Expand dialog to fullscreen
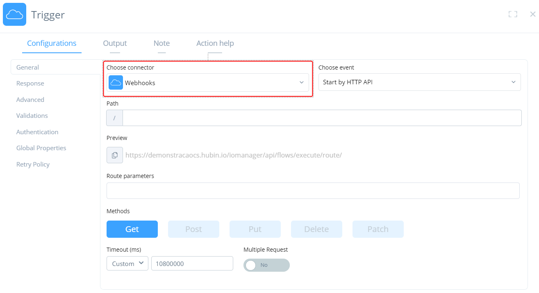This screenshot has height=293, width=539. pyautogui.click(x=513, y=14)
